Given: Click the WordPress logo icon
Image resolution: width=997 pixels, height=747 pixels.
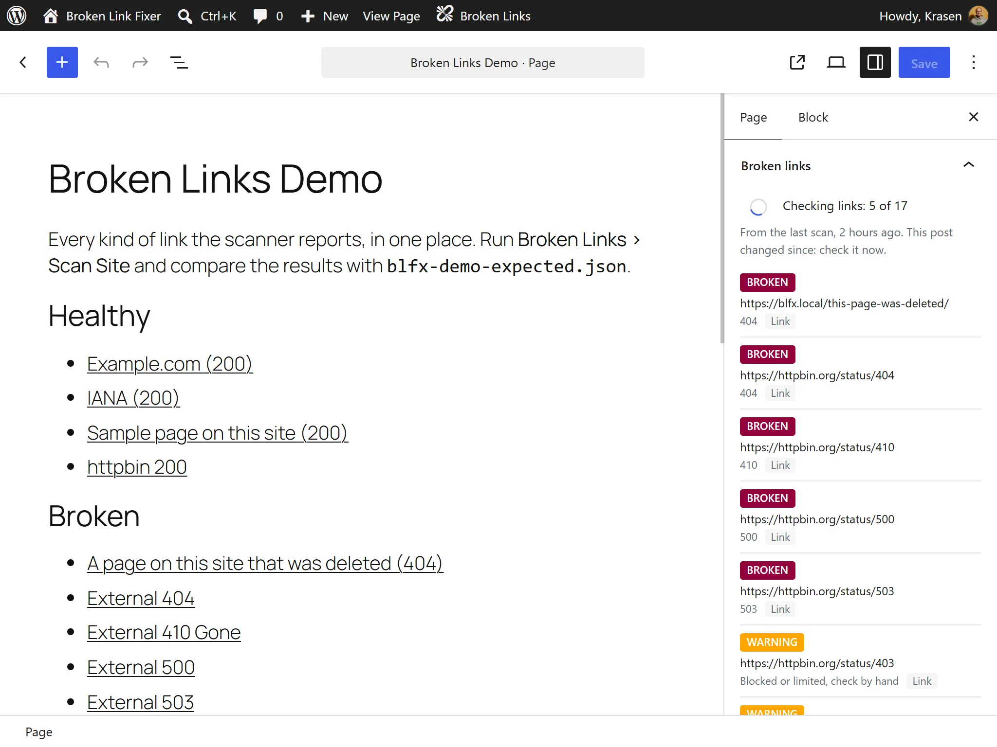Looking at the screenshot, I should click(x=17, y=16).
